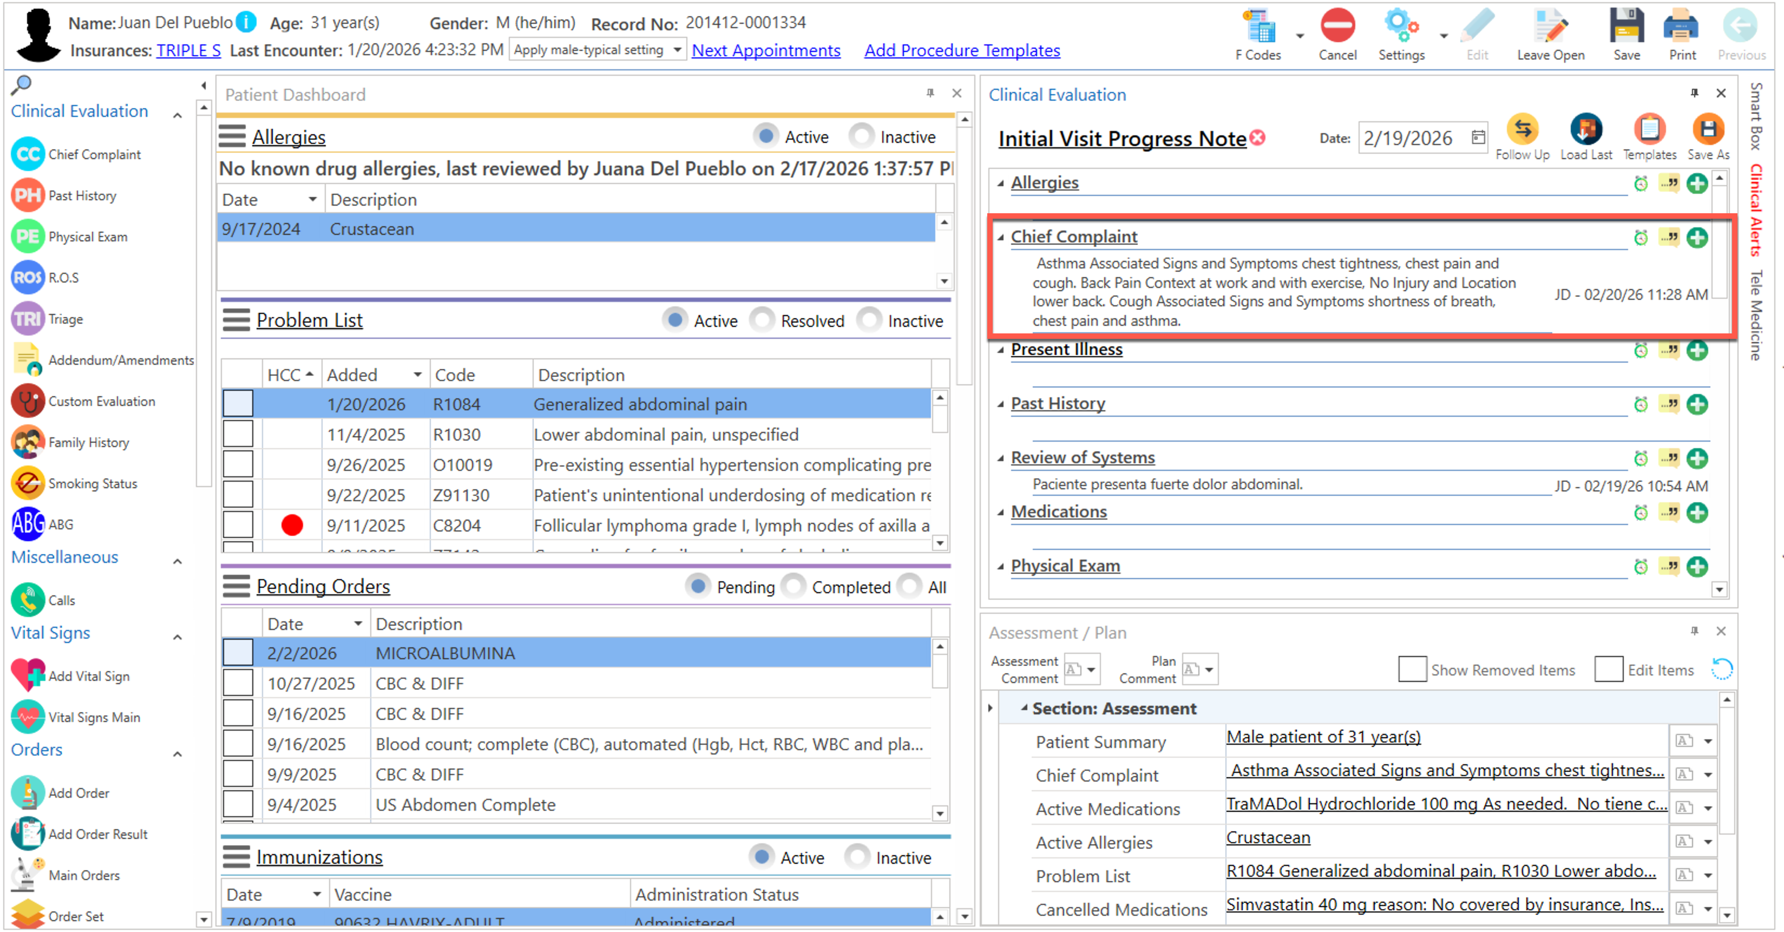
Task: Click the Smoking Status sidebar icon
Action: 28,483
